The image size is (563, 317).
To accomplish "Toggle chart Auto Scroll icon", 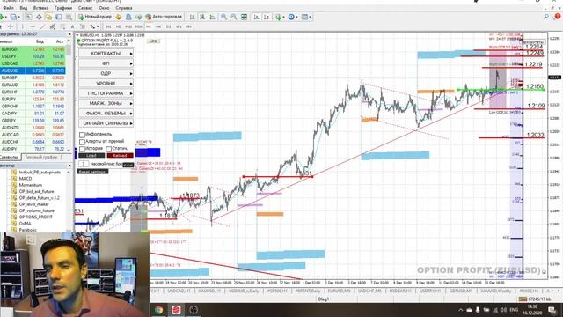I will pyautogui.click(x=256, y=17).
